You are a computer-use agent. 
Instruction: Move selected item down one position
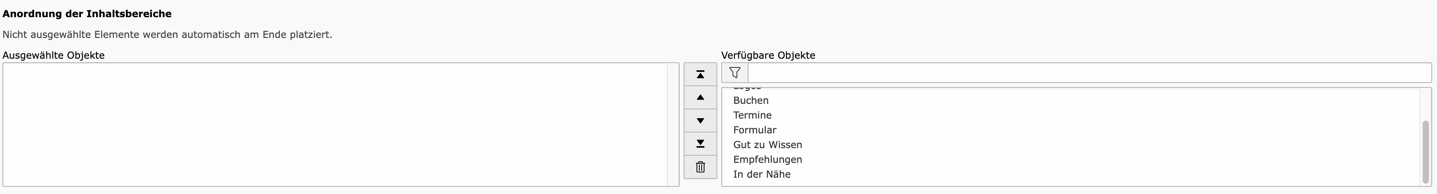pyautogui.click(x=700, y=121)
